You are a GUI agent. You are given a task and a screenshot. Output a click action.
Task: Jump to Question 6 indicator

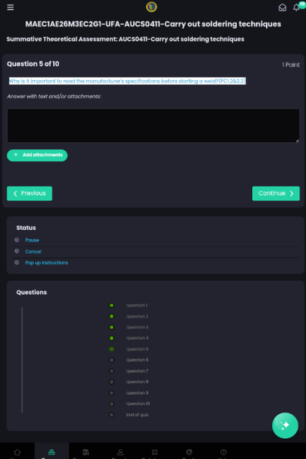pyautogui.click(x=111, y=360)
